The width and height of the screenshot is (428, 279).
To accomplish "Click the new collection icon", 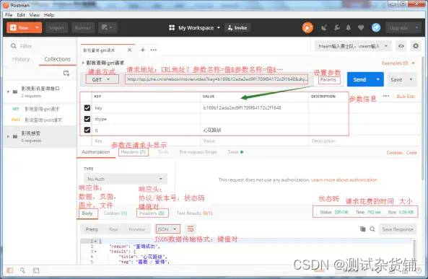I will coord(66,73).
